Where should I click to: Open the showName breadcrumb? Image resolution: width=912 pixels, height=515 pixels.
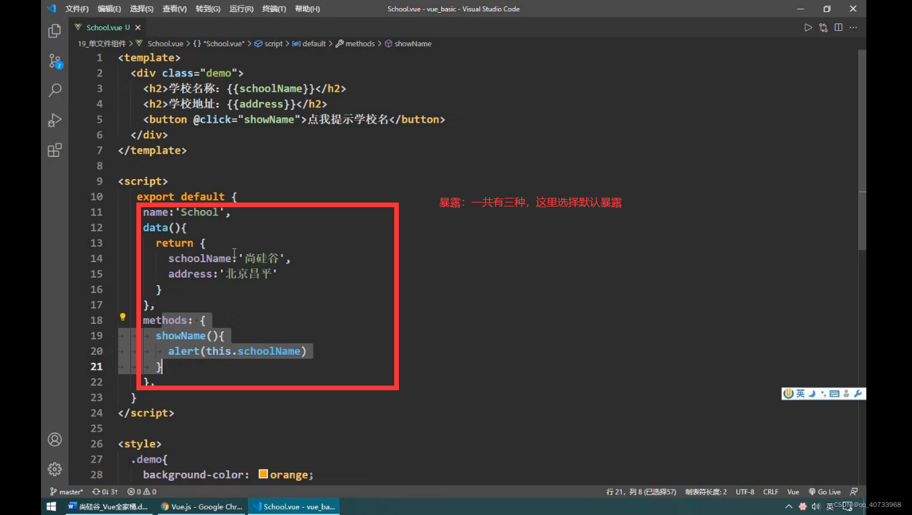(408, 44)
